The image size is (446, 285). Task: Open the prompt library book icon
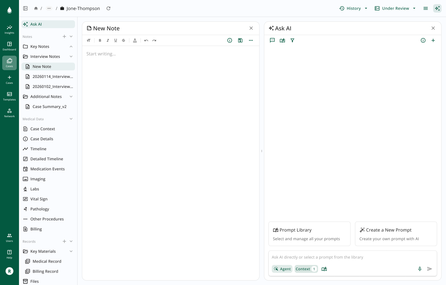pyautogui.click(x=282, y=40)
